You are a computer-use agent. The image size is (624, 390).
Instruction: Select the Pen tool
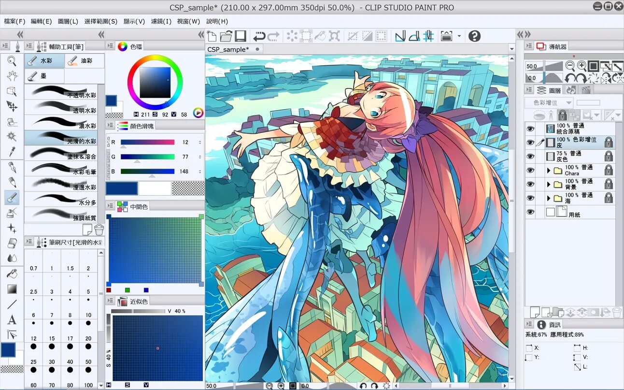[x=12, y=168]
